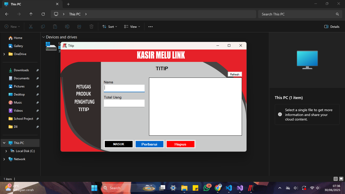Switch to large thumbnails view icon
345x194 pixels.
click(x=341, y=179)
